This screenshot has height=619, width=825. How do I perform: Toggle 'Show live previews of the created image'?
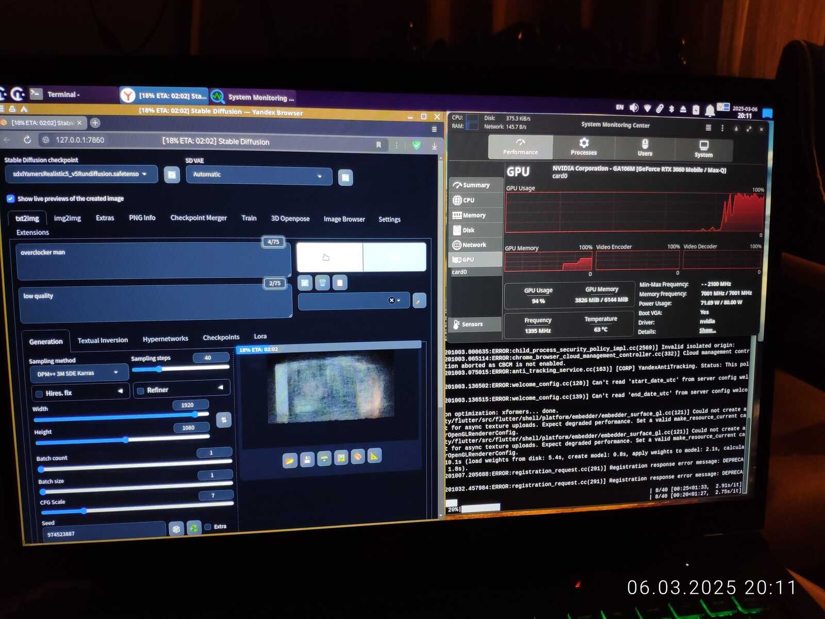(x=10, y=199)
